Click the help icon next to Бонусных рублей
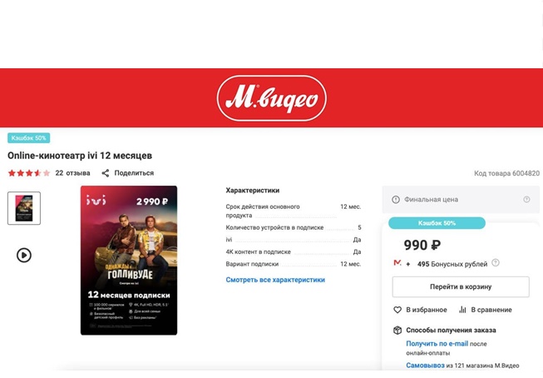543x378 pixels. (496, 262)
